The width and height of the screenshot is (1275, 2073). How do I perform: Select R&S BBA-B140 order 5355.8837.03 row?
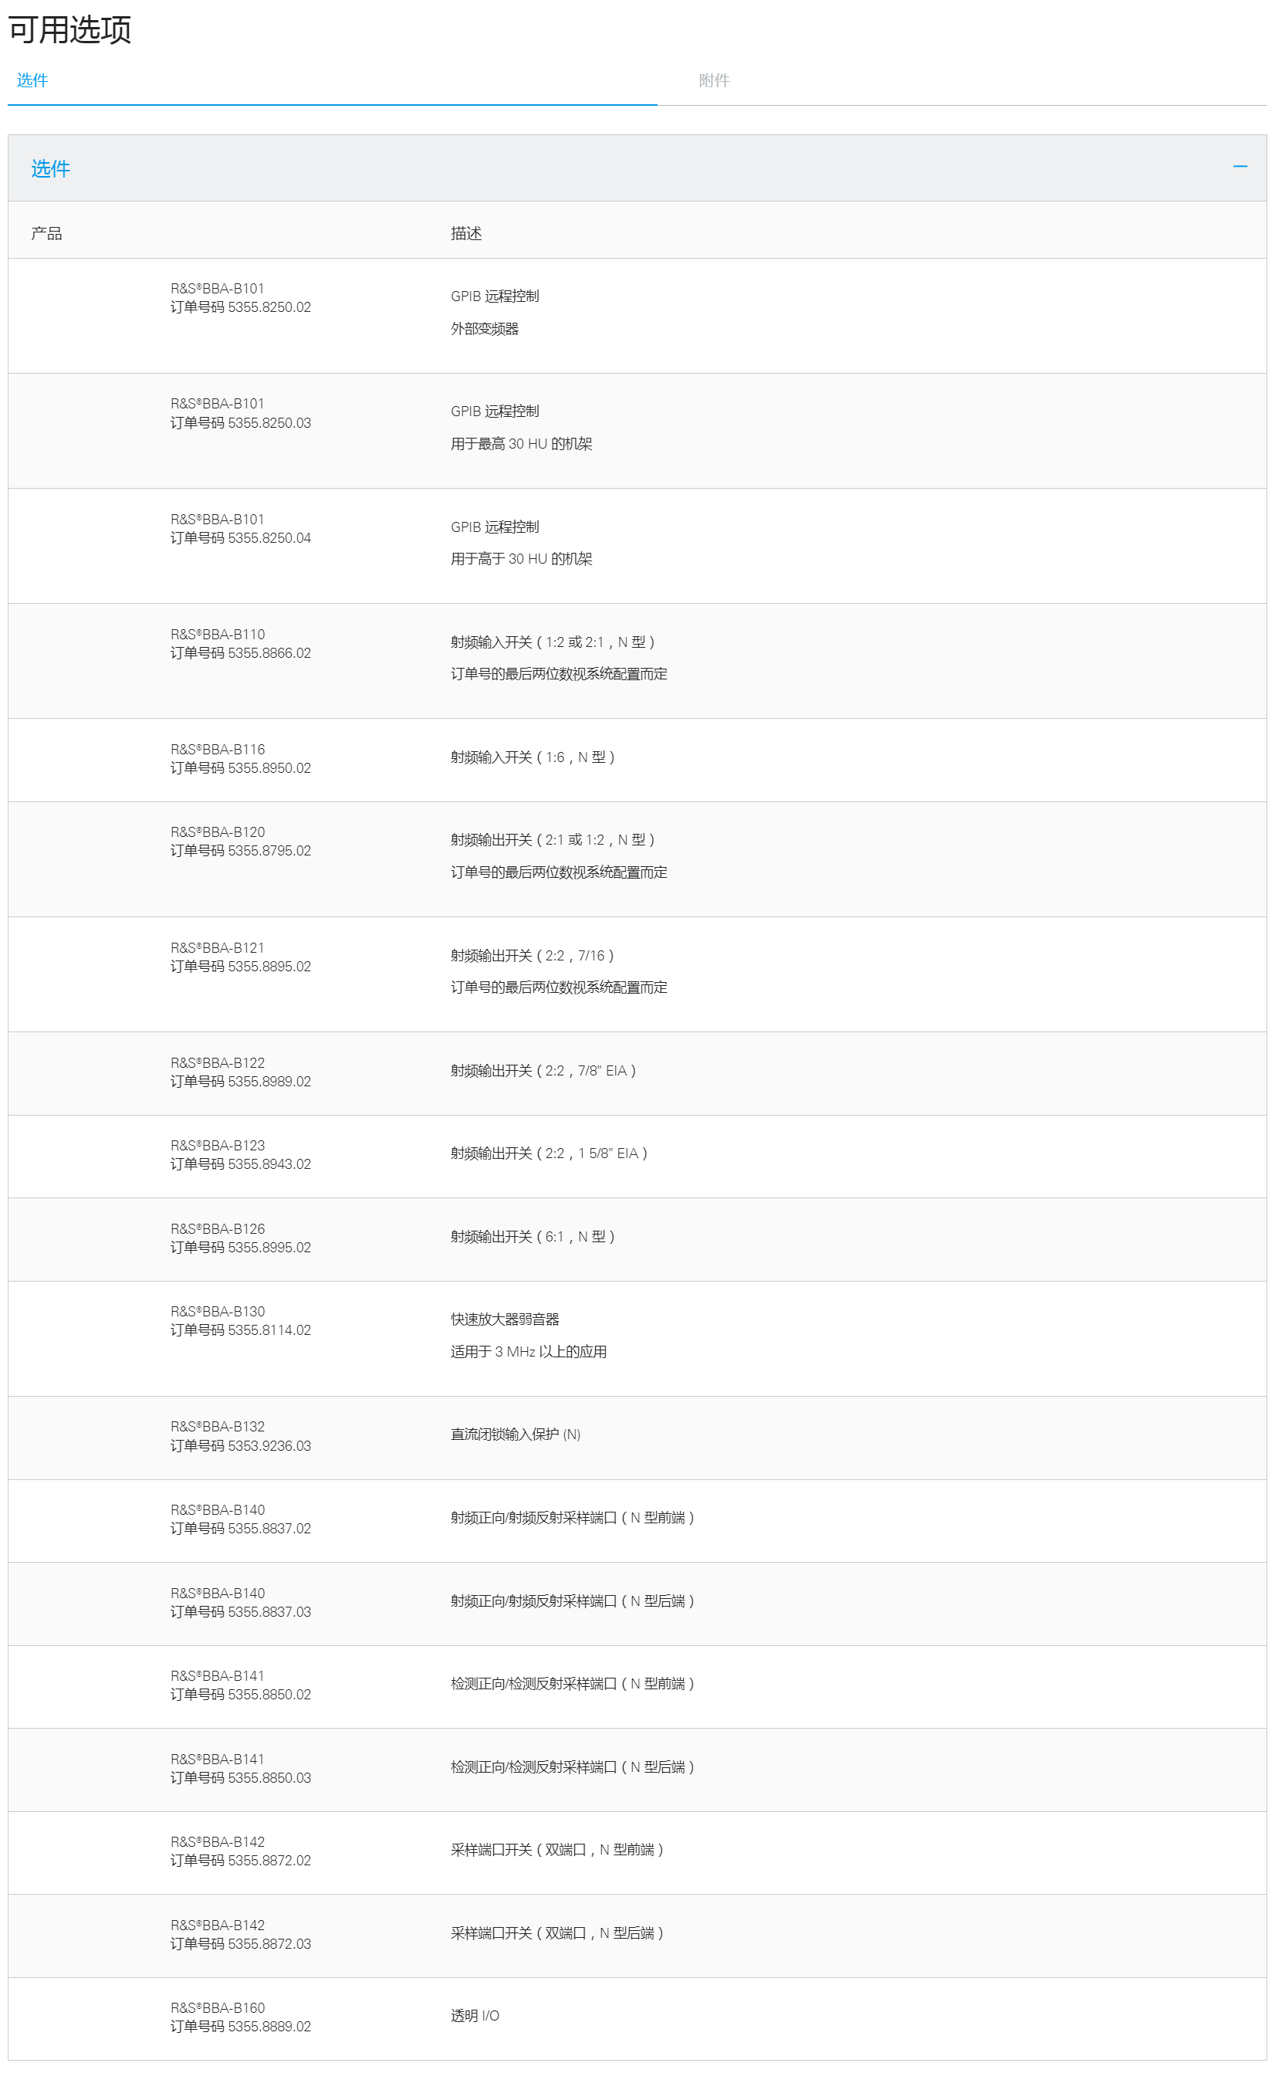(x=637, y=1604)
